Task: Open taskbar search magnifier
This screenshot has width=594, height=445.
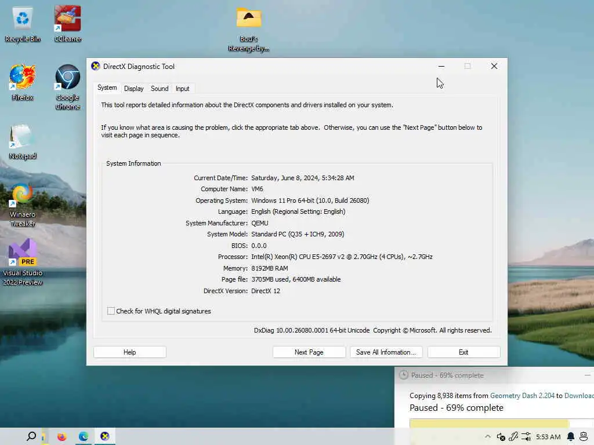Action: 31,436
